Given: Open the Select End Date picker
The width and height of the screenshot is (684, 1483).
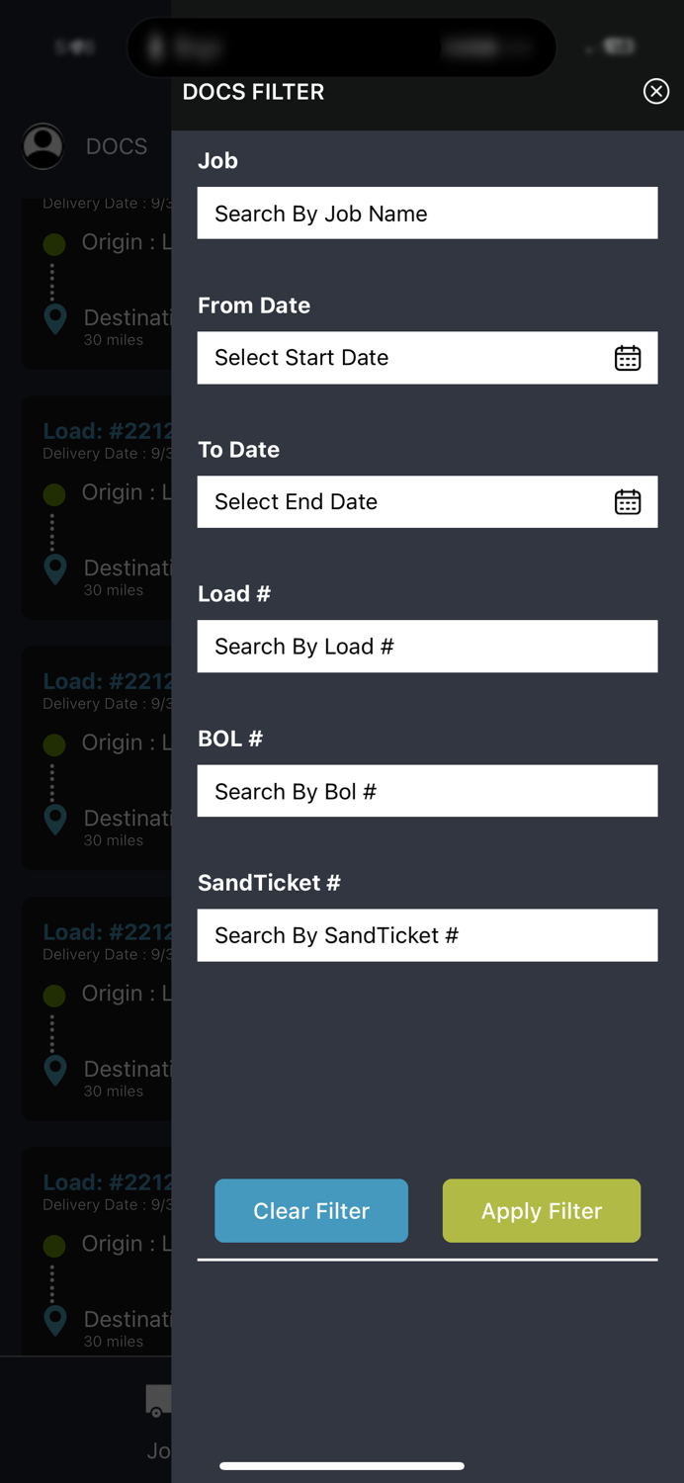Looking at the screenshot, I should click(x=395, y=501).
